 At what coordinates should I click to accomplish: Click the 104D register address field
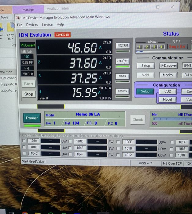tap(80, 141)
